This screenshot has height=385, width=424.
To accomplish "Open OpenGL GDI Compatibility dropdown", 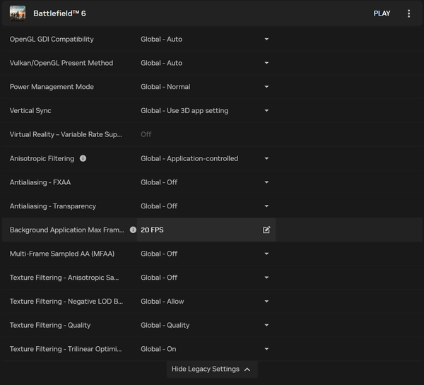I will coord(205,39).
